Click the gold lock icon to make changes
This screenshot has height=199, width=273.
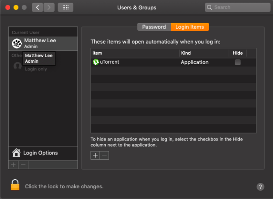15,185
